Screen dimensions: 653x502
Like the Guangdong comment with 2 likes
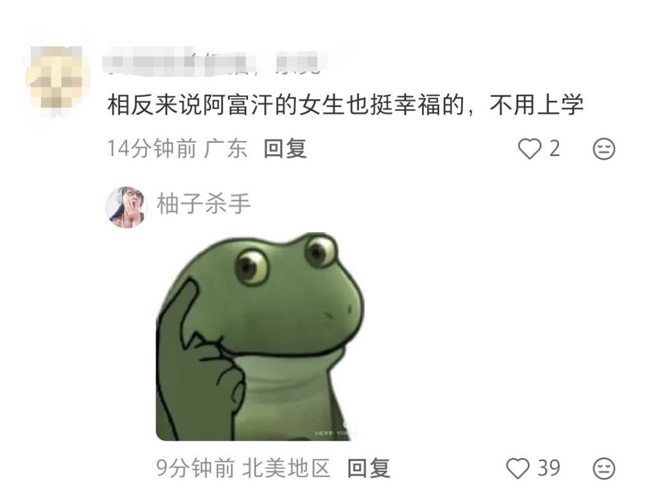pyautogui.click(x=529, y=149)
